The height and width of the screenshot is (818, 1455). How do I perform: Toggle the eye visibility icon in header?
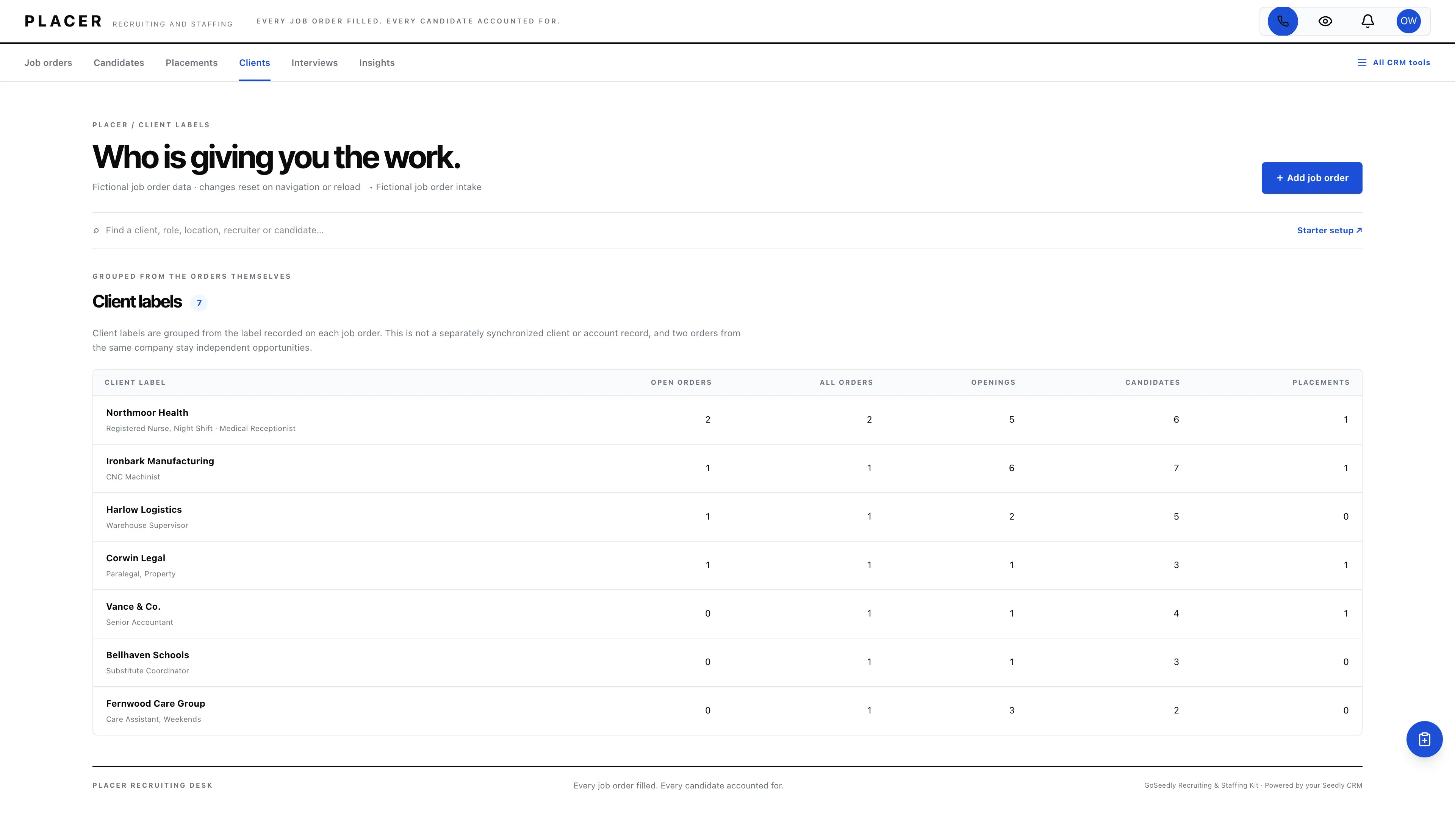(1325, 22)
